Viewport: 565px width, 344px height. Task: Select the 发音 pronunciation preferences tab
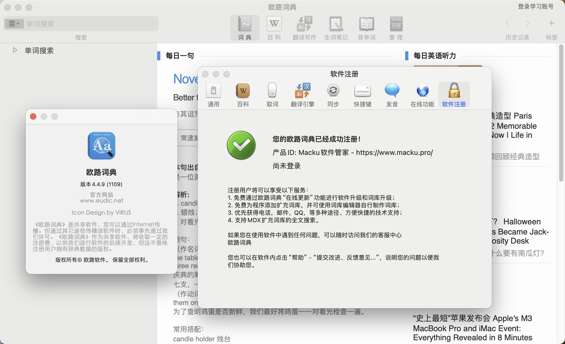coord(392,95)
